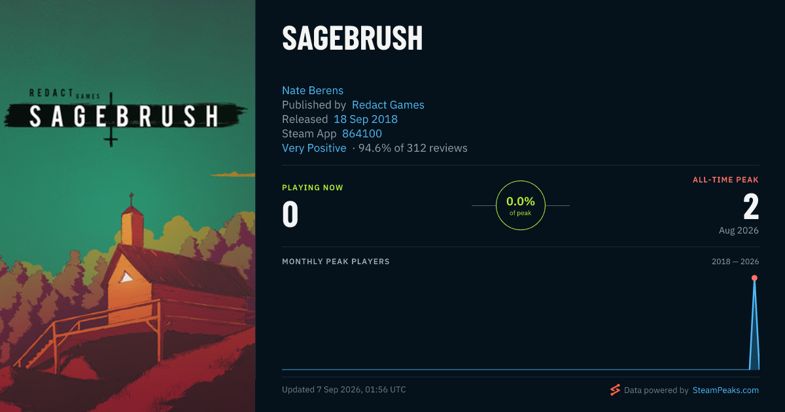This screenshot has height=412, width=785.
Task: Open the SteamPeaks.com link
Action: (725, 390)
